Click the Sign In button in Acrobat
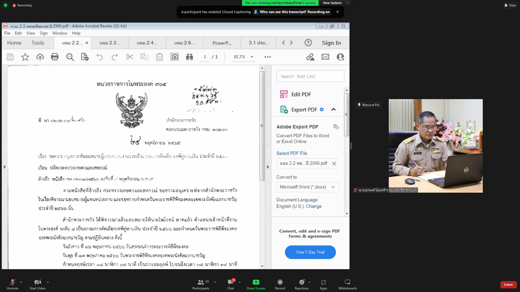This screenshot has width=520, height=292. (x=331, y=43)
